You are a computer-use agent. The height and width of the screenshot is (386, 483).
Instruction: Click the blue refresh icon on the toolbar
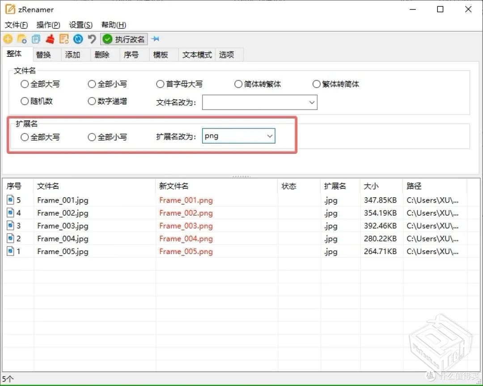point(78,39)
